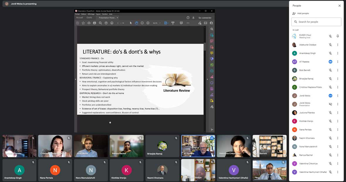Click the print icon in Acrobat toolbar
The image size is (346, 182).
pos(94,23)
